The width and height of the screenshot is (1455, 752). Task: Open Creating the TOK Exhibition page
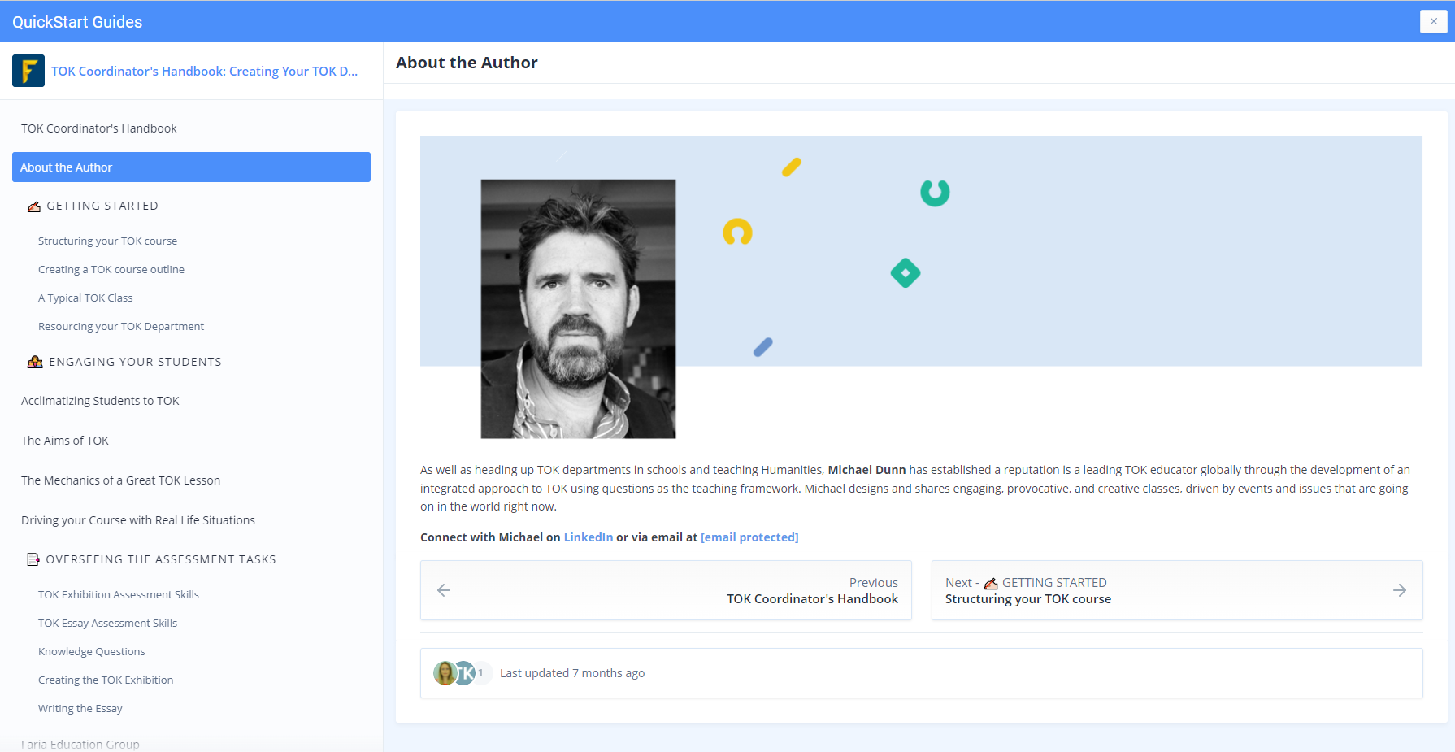[106, 680]
